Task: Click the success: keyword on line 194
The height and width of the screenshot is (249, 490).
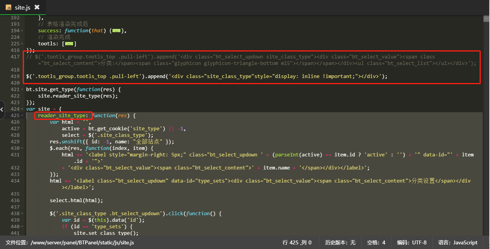Action: click(50, 31)
